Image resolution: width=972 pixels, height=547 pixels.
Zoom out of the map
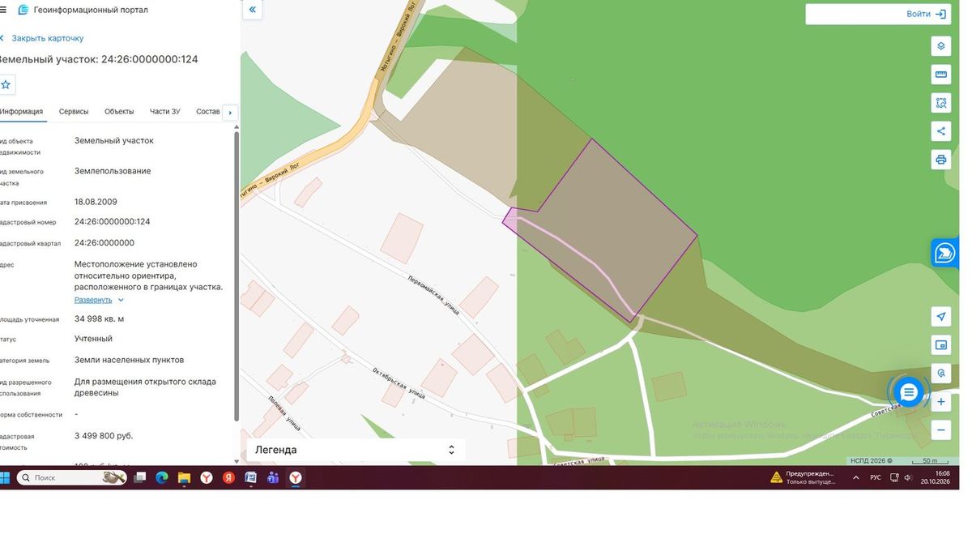pos(940,430)
